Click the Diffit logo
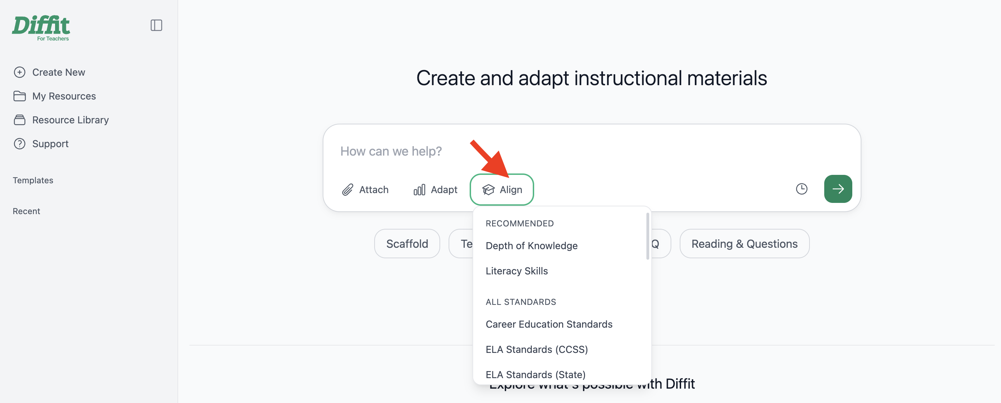Viewport: 1001px width, 403px height. (41, 28)
